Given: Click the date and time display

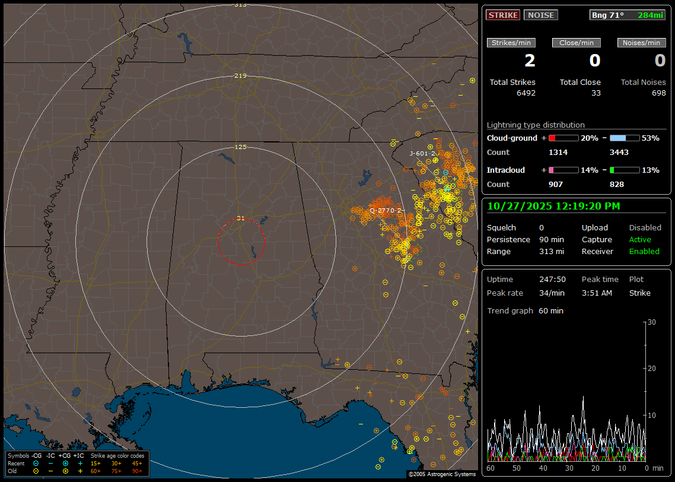Looking at the screenshot, I should tap(553, 206).
